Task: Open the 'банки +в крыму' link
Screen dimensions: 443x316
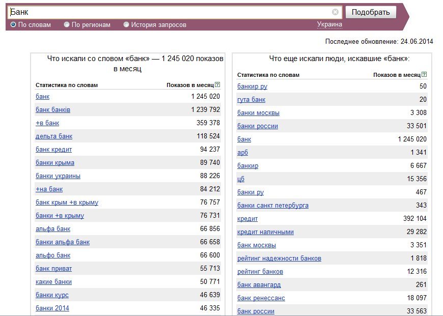Action: point(60,216)
